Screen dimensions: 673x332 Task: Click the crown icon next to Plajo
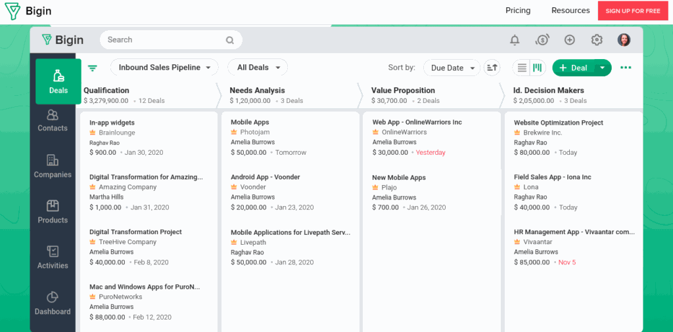(375, 187)
